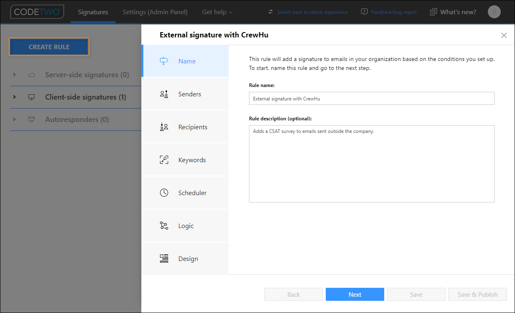Select Server-side signatures (0)
The height and width of the screenshot is (313, 515).
click(x=87, y=75)
